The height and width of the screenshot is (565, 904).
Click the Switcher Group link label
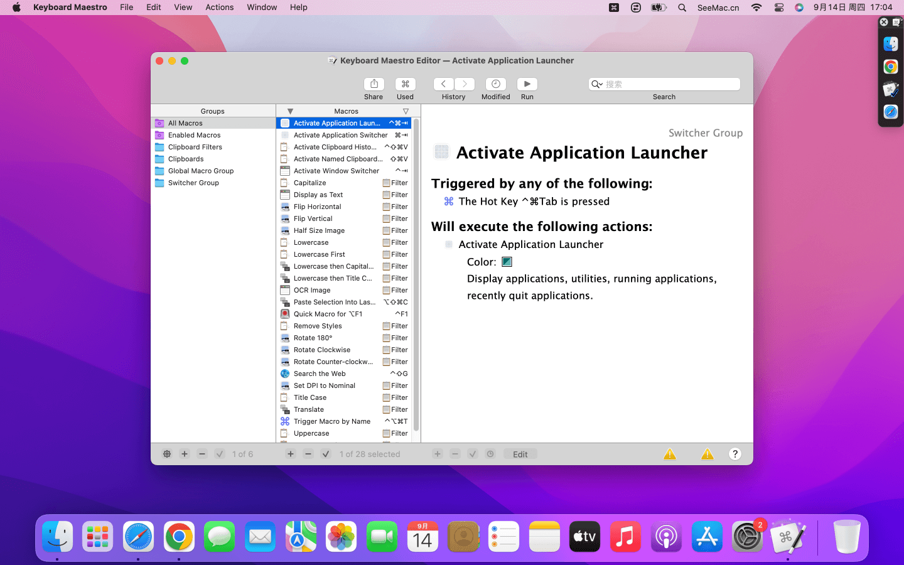click(706, 133)
